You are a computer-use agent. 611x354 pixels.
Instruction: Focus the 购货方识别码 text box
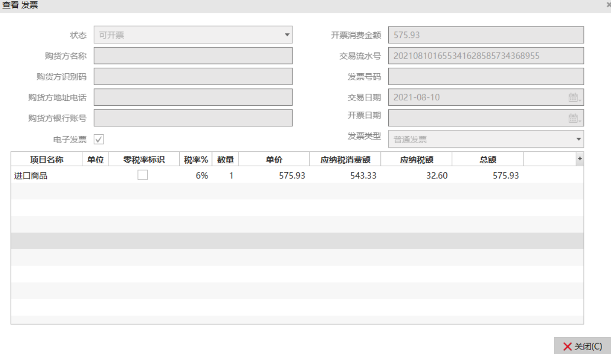click(x=193, y=77)
